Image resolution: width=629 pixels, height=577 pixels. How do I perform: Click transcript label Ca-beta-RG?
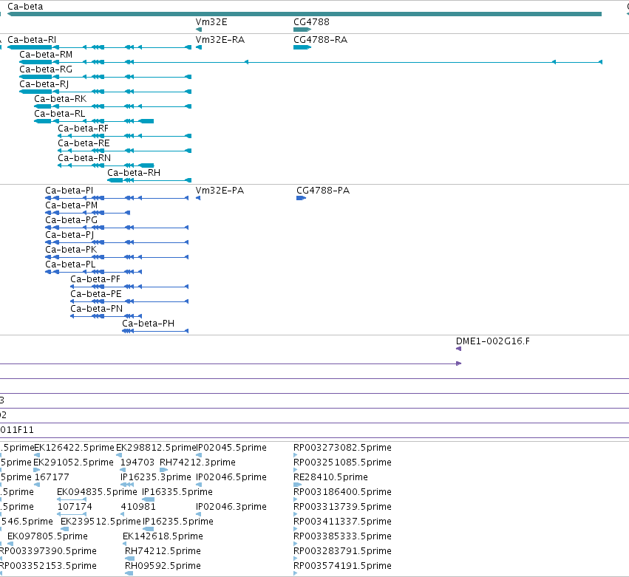[x=46, y=69]
